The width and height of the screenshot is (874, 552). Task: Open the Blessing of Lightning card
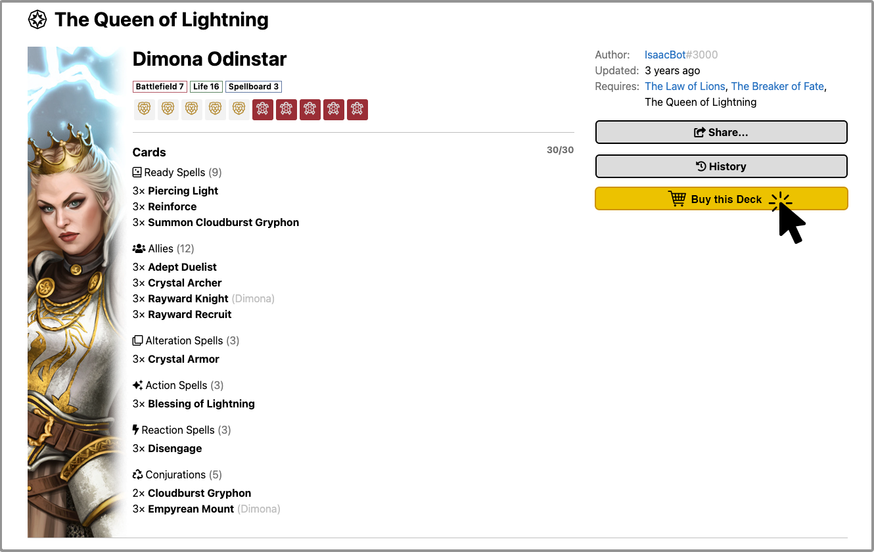pos(201,404)
